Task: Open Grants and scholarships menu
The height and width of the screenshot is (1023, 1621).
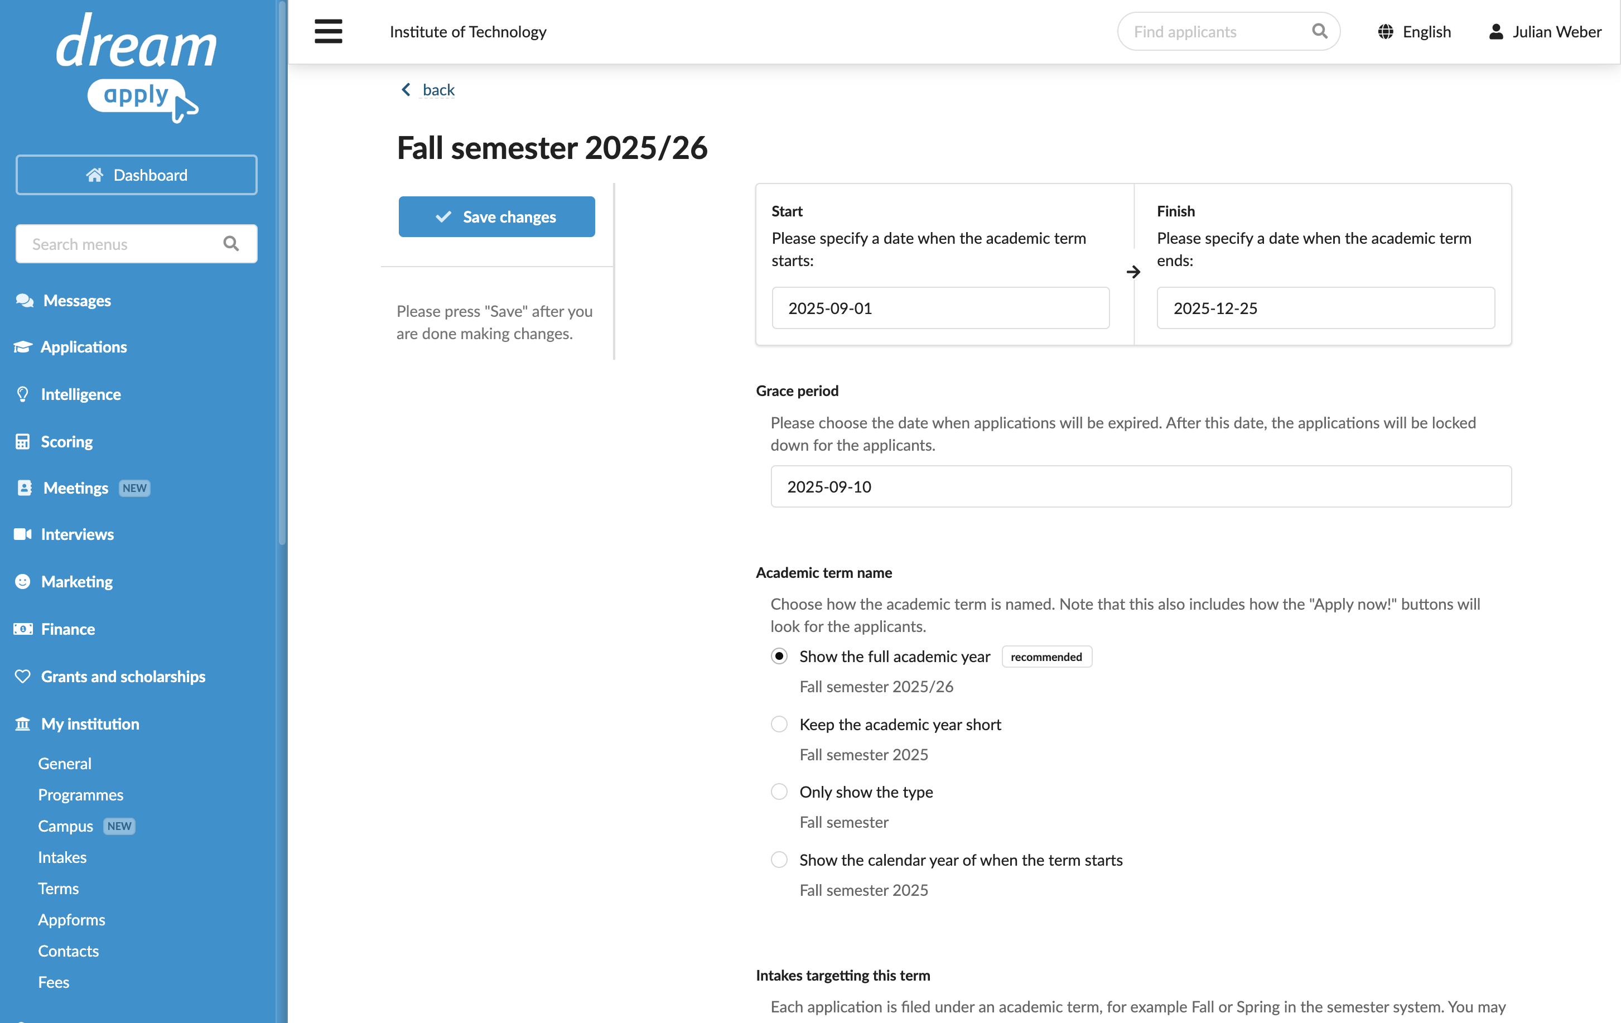Action: click(x=123, y=675)
